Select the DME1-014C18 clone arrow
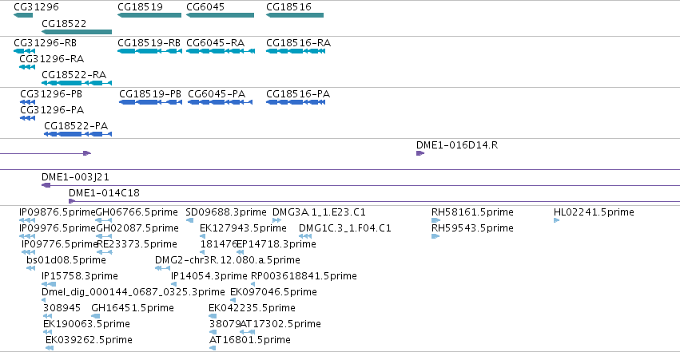Viewport: 680px width, 352px height. (72, 201)
